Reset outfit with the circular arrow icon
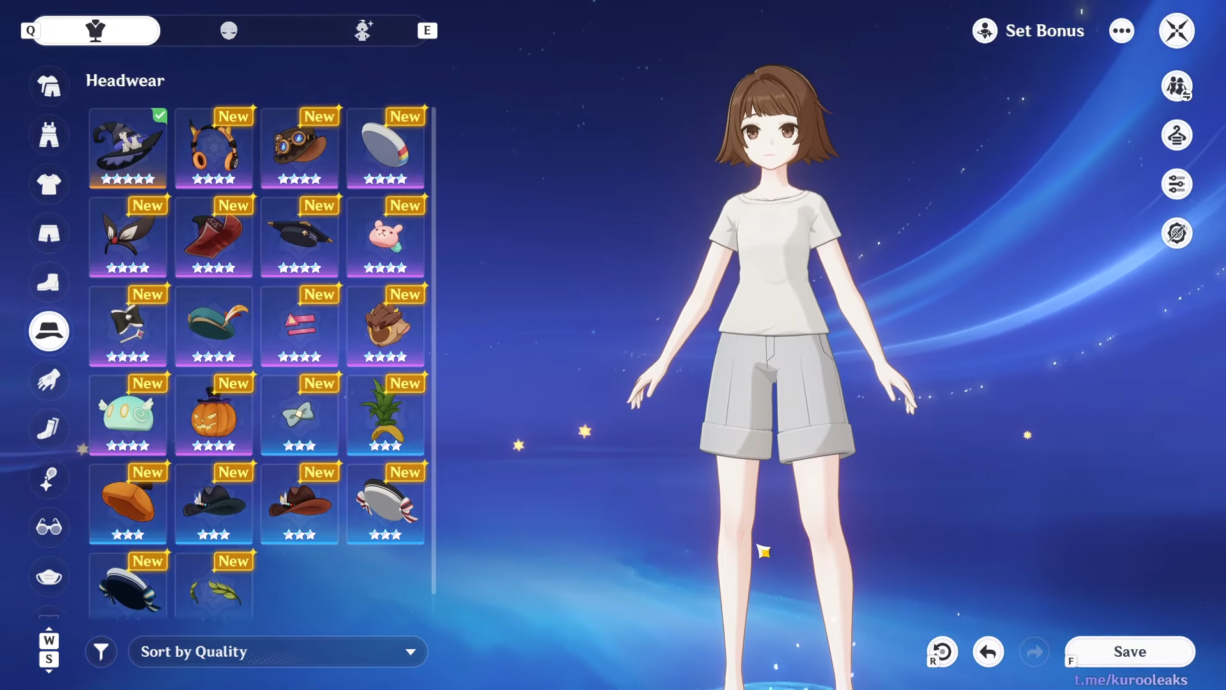Screen dimensions: 1226x690 (942, 652)
